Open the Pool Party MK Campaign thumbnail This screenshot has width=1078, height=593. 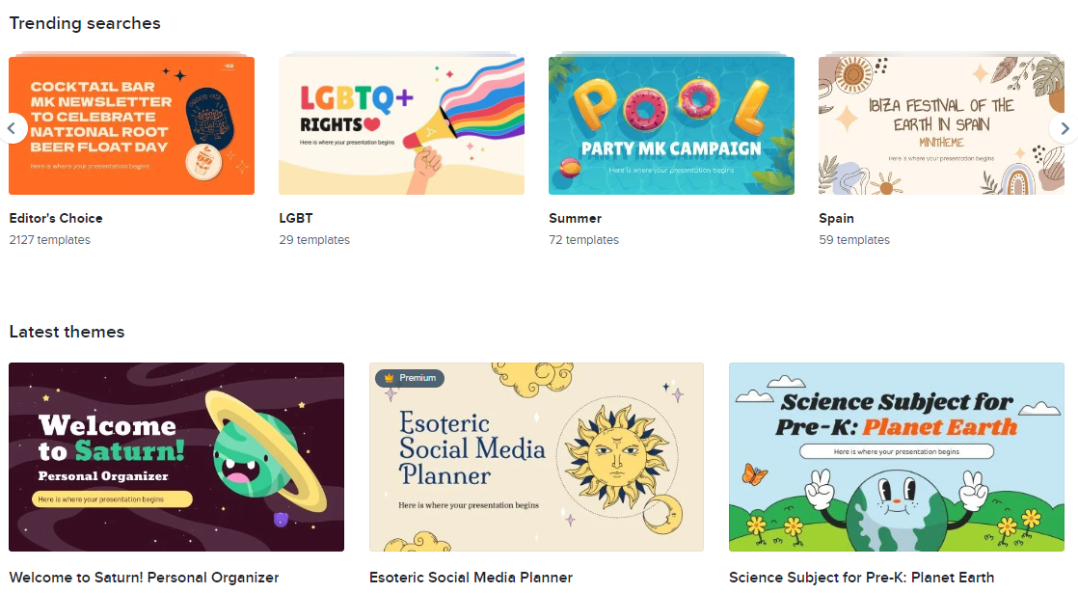(x=672, y=125)
